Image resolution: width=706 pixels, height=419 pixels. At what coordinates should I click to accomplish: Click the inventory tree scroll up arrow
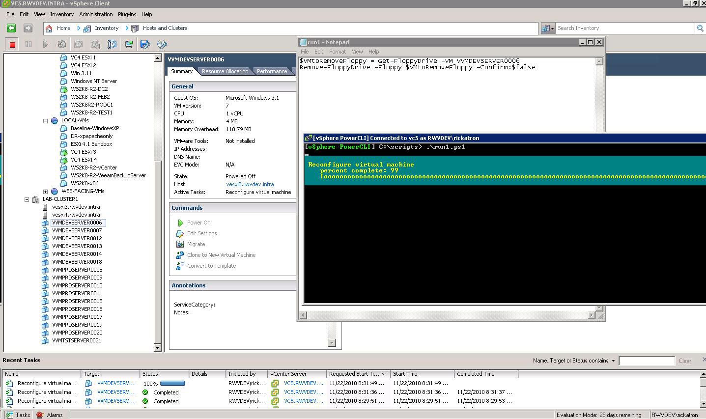[x=158, y=58]
